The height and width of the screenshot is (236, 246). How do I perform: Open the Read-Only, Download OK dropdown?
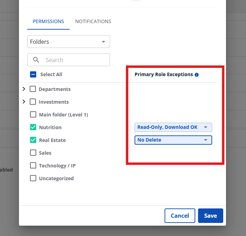click(173, 127)
